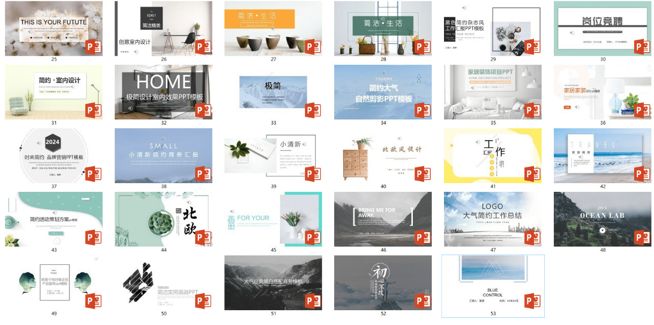
Task: Click the PowerPoint icon on file 50
Action: point(203,302)
